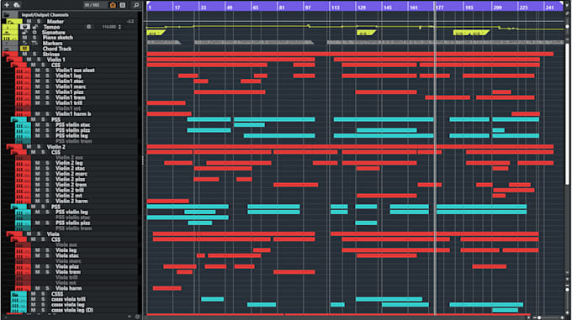Viewport: 572px width, 320px height.
Task: Select disabled Viola marc track
Action: pyautogui.click(x=68, y=261)
